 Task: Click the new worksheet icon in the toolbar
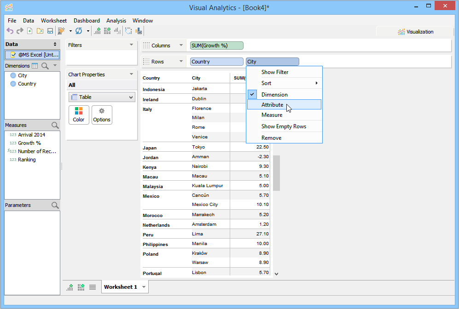pyautogui.click(x=97, y=31)
